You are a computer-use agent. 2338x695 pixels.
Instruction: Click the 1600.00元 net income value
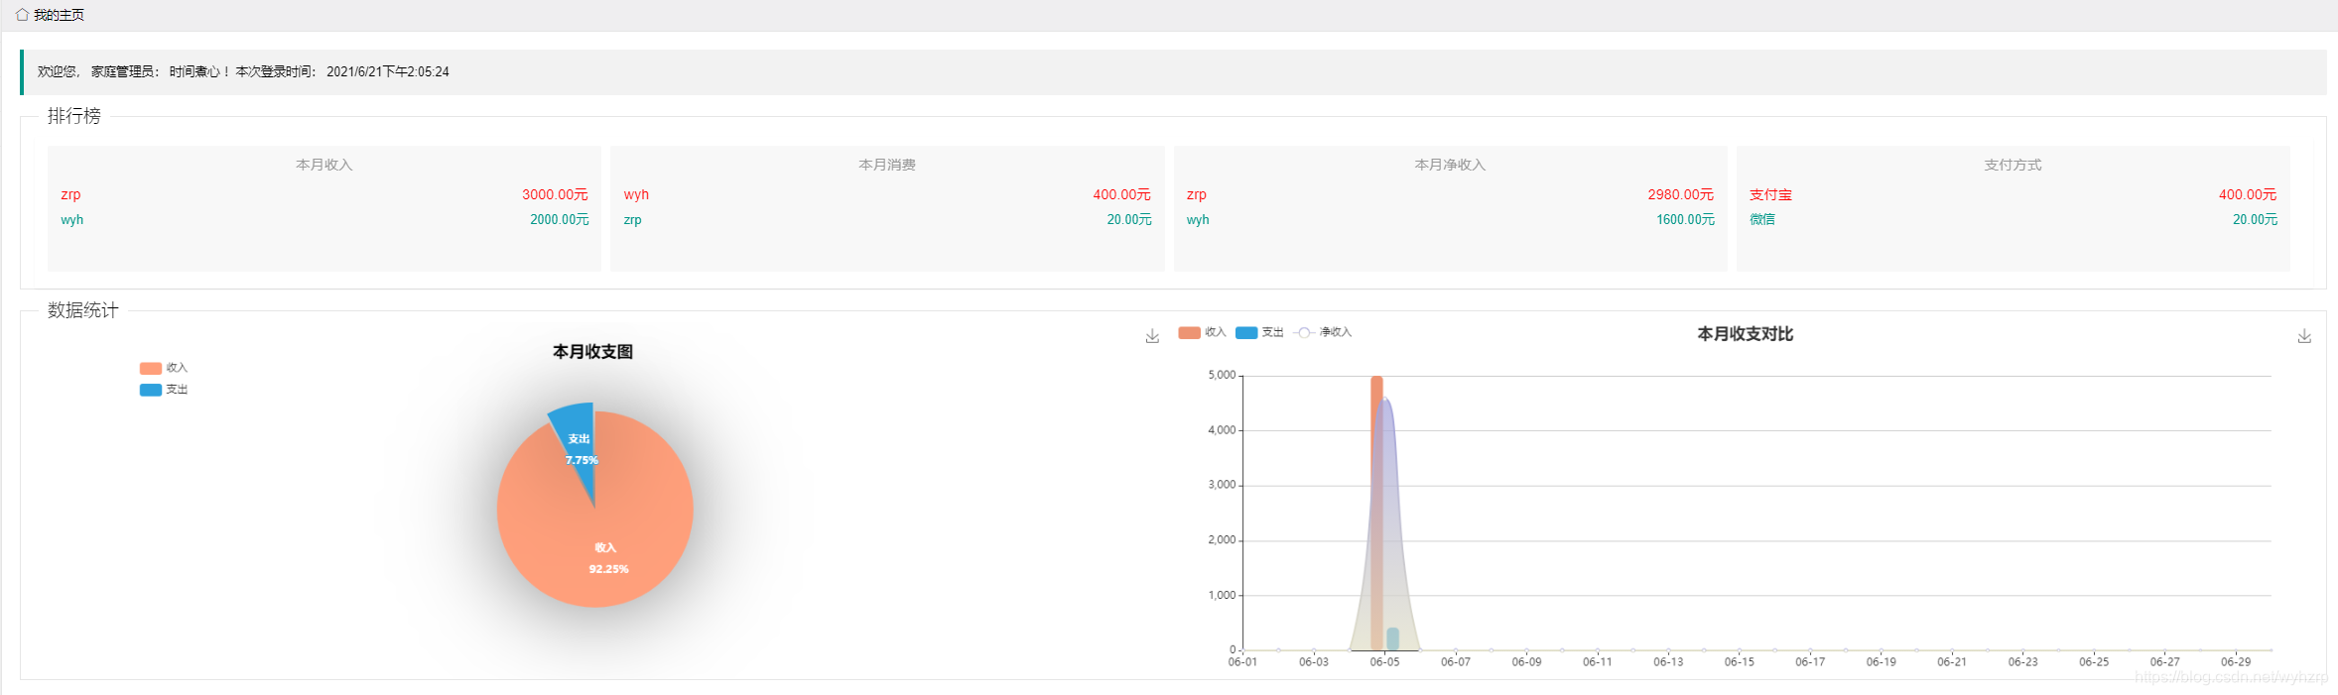tap(1685, 219)
